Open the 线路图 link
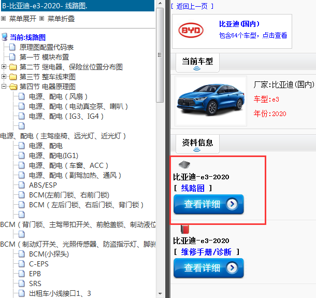 tap(193, 188)
